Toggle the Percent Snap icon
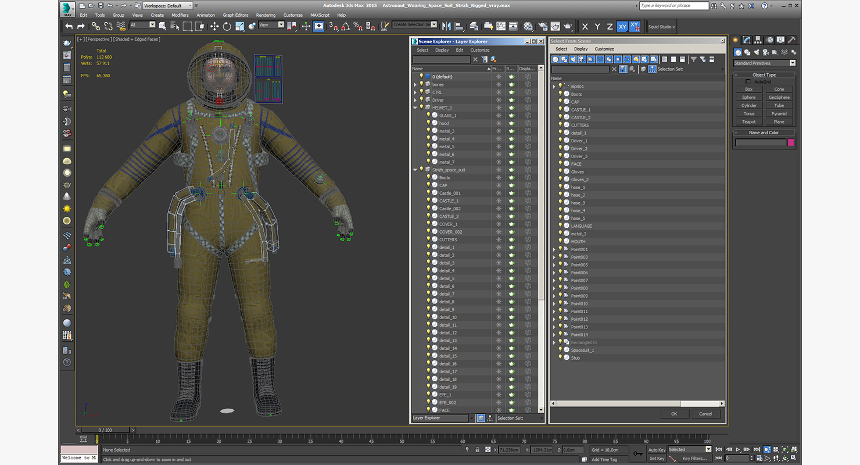Screen dimensions: 860x465 pyautogui.click(x=357, y=26)
